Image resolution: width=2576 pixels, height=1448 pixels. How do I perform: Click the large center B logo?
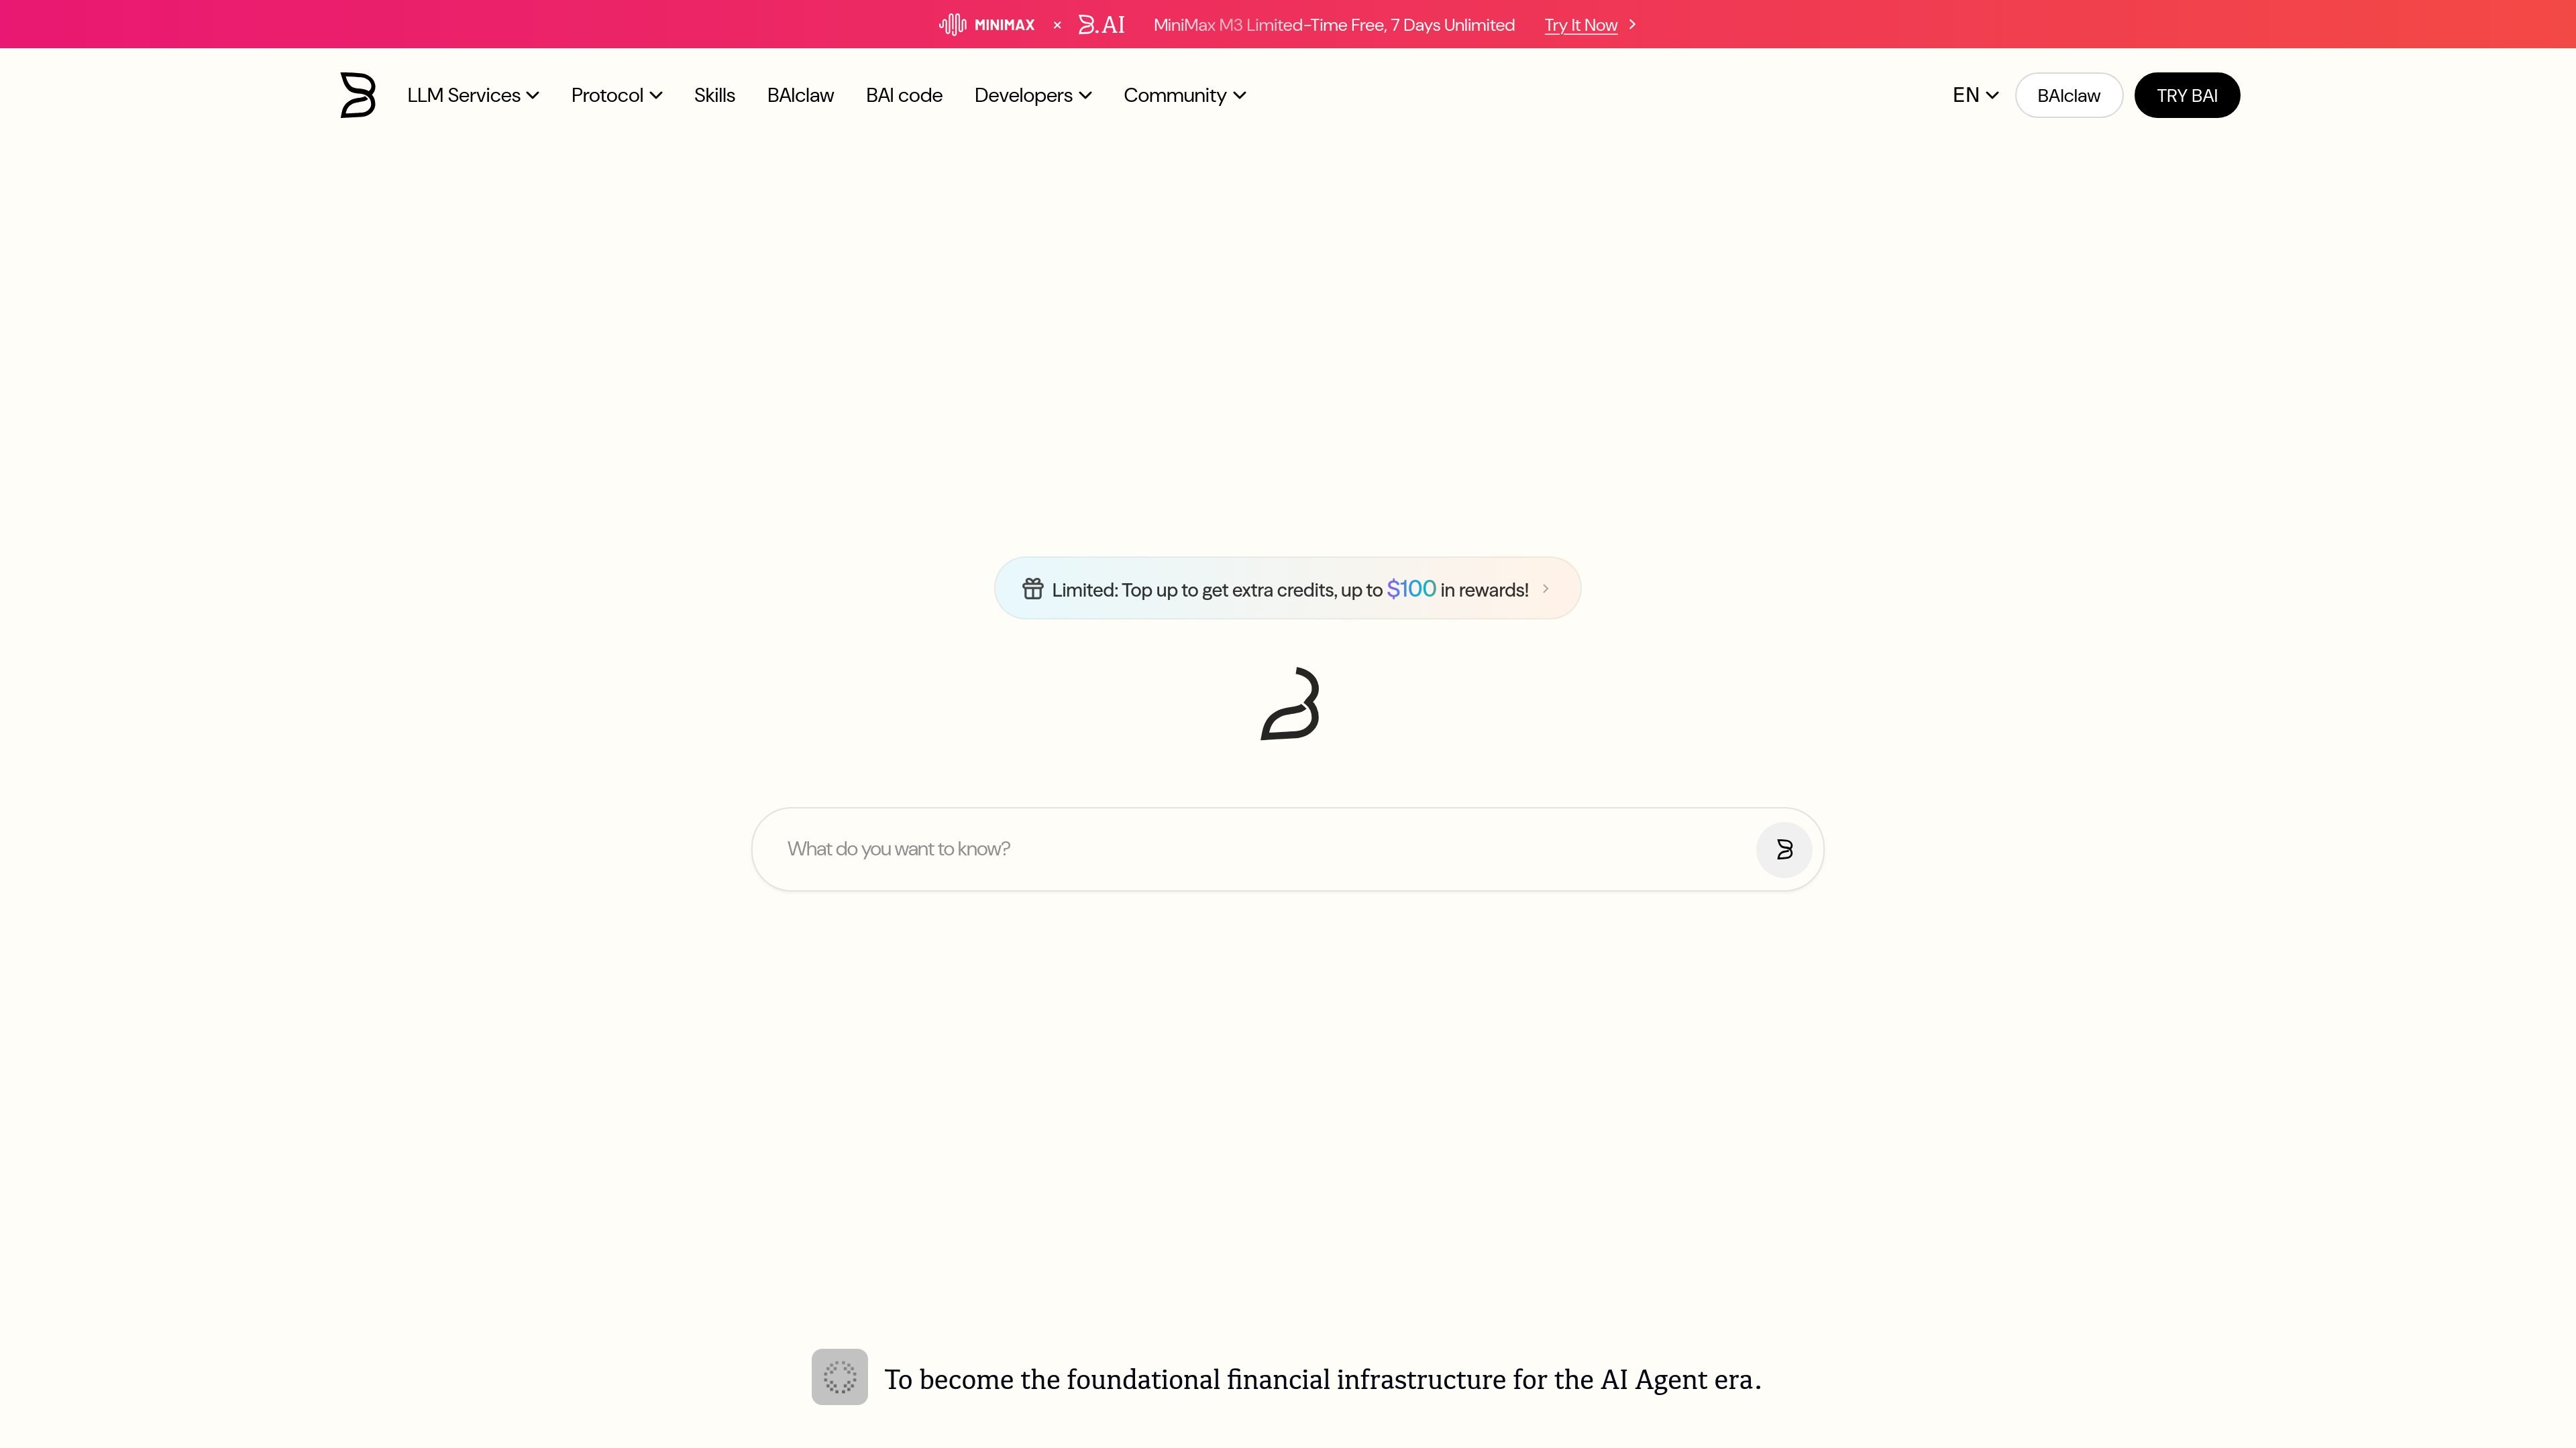click(1290, 703)
